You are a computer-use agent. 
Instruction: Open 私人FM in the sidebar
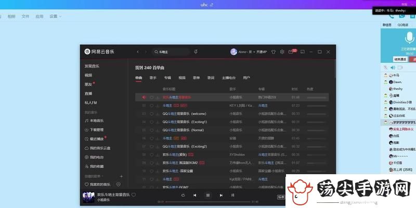90,102
